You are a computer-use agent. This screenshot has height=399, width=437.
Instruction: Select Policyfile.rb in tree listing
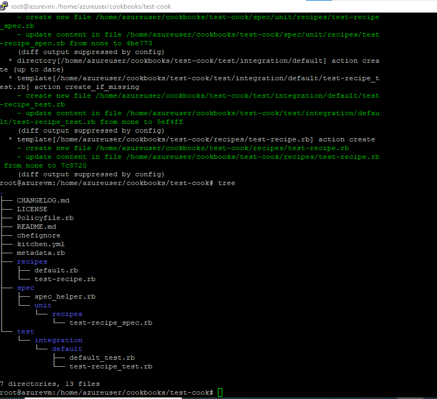point(45,218)
